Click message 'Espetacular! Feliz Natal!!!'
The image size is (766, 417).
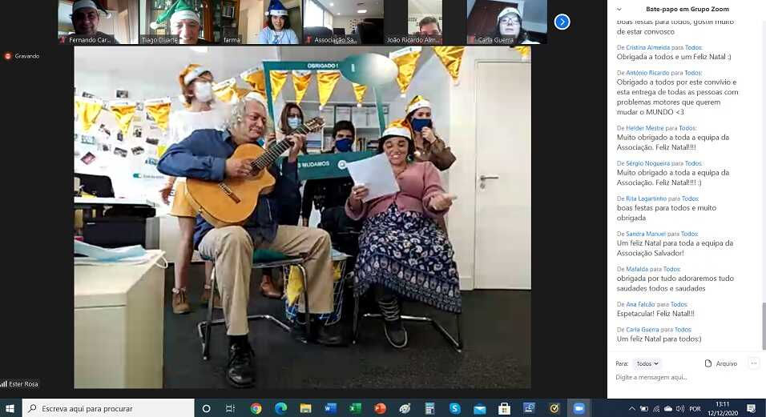[x=655, y=314]
